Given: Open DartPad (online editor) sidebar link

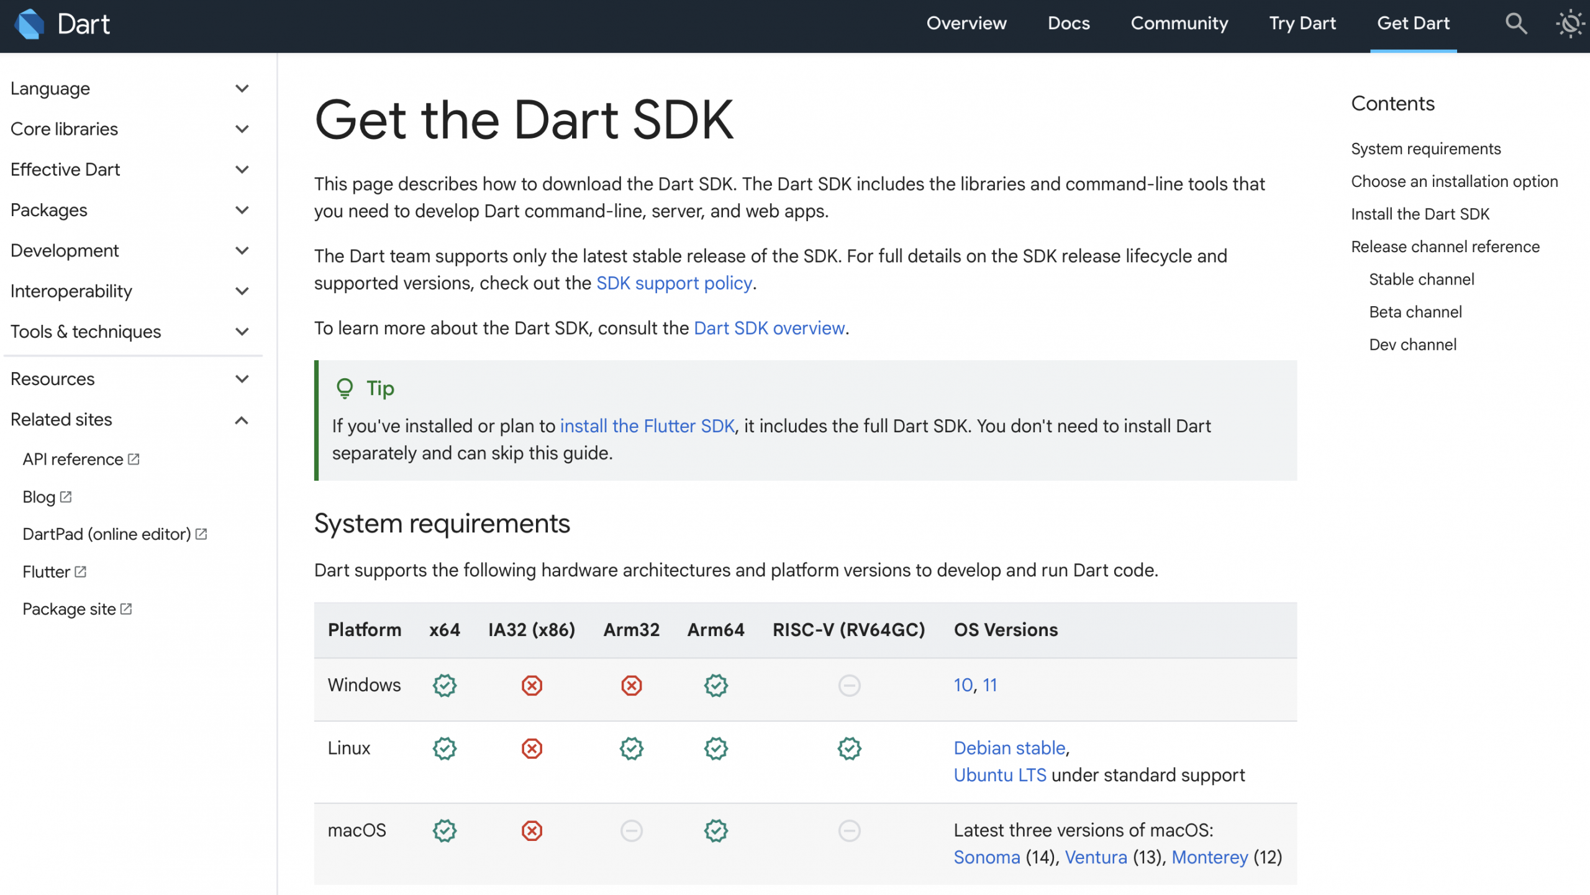Looking at the screenshot, I should click(107, 534).
